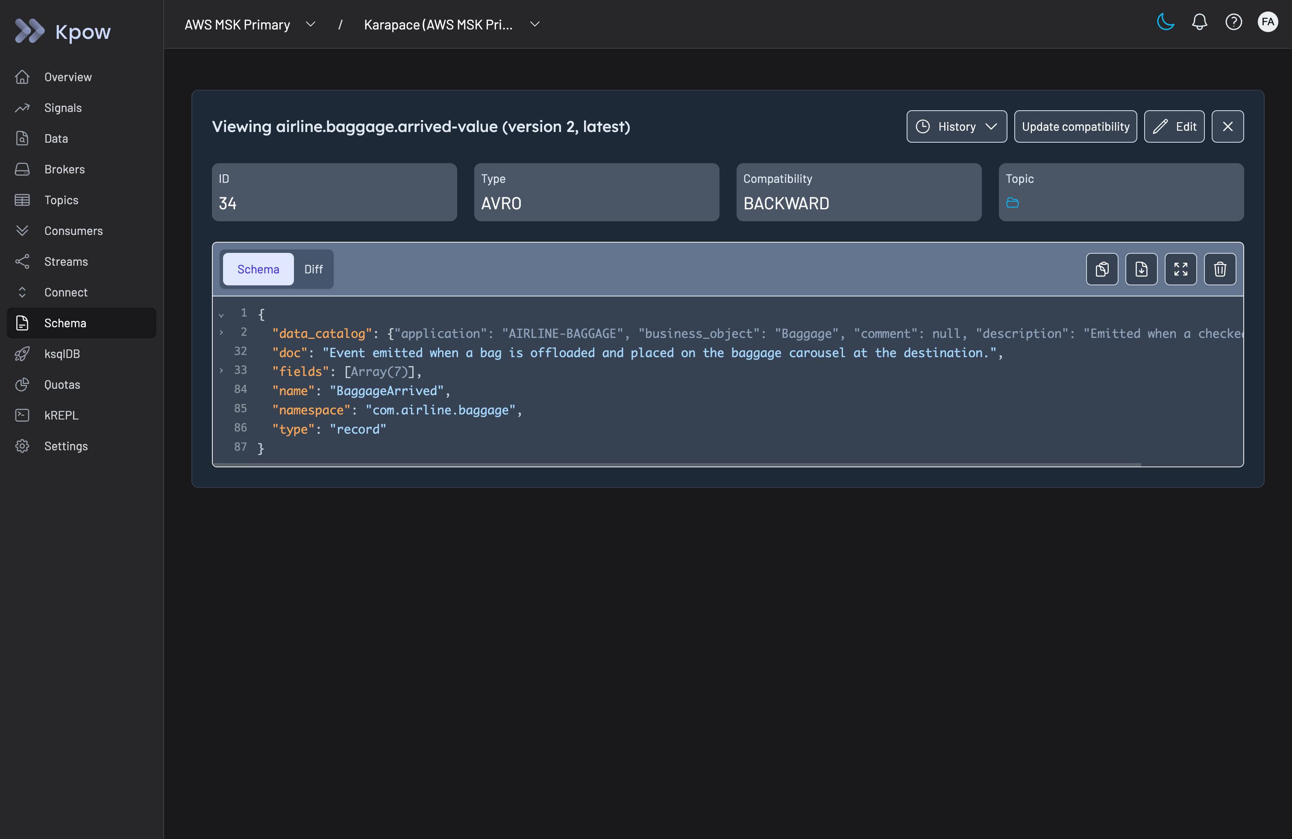Open notifications bell

(x=1199, y=22)
